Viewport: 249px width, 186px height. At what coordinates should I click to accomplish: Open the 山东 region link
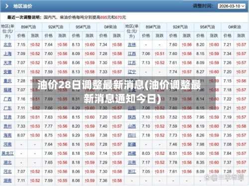pyautogui.click(x=132, y=108)
